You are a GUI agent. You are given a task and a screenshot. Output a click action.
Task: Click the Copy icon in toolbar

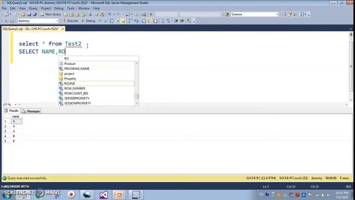point(96,14)
